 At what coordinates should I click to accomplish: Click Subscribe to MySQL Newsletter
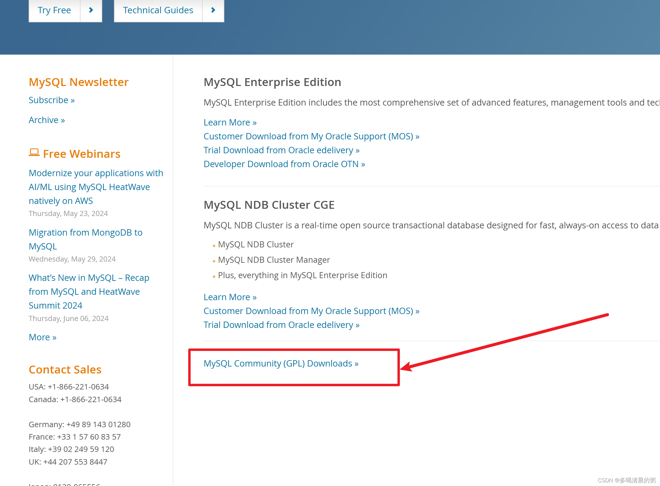(x=51, y=100)
